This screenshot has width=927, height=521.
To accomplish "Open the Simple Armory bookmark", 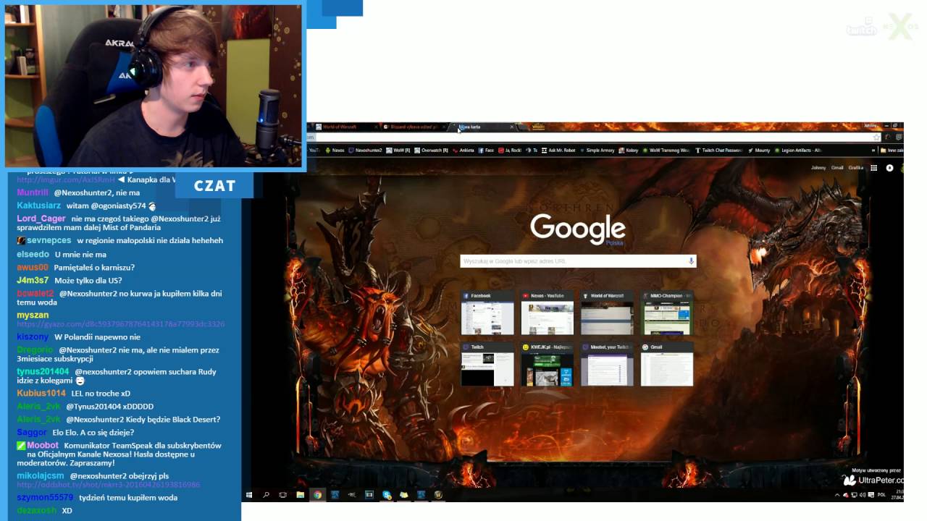I will coord(596,151).
